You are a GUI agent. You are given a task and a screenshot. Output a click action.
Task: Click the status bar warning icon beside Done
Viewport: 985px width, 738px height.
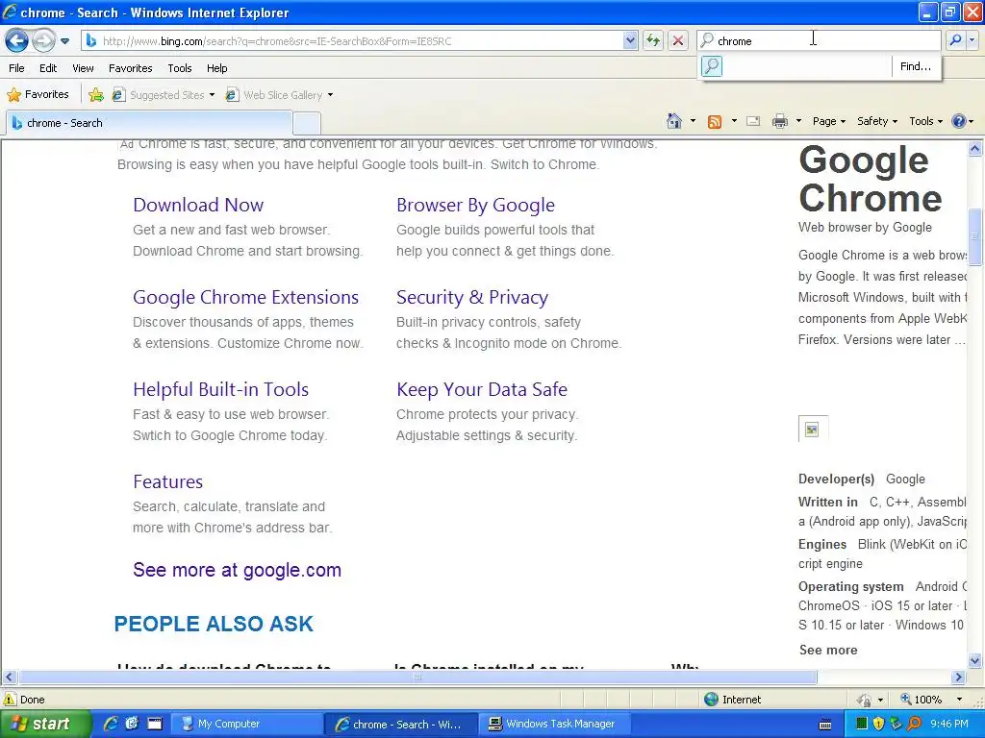click(10, 700)
